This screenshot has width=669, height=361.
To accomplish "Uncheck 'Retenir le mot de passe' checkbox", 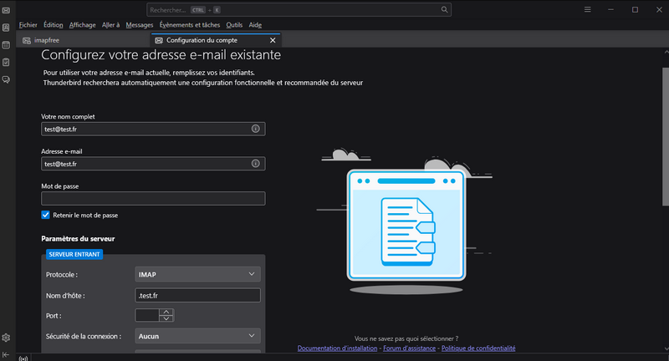I will click(46, 215).
